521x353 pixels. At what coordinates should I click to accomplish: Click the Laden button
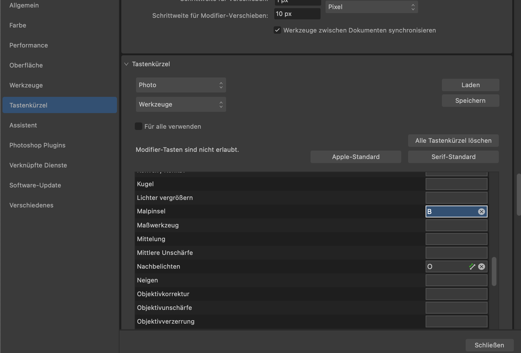click(x=470, y=85)
